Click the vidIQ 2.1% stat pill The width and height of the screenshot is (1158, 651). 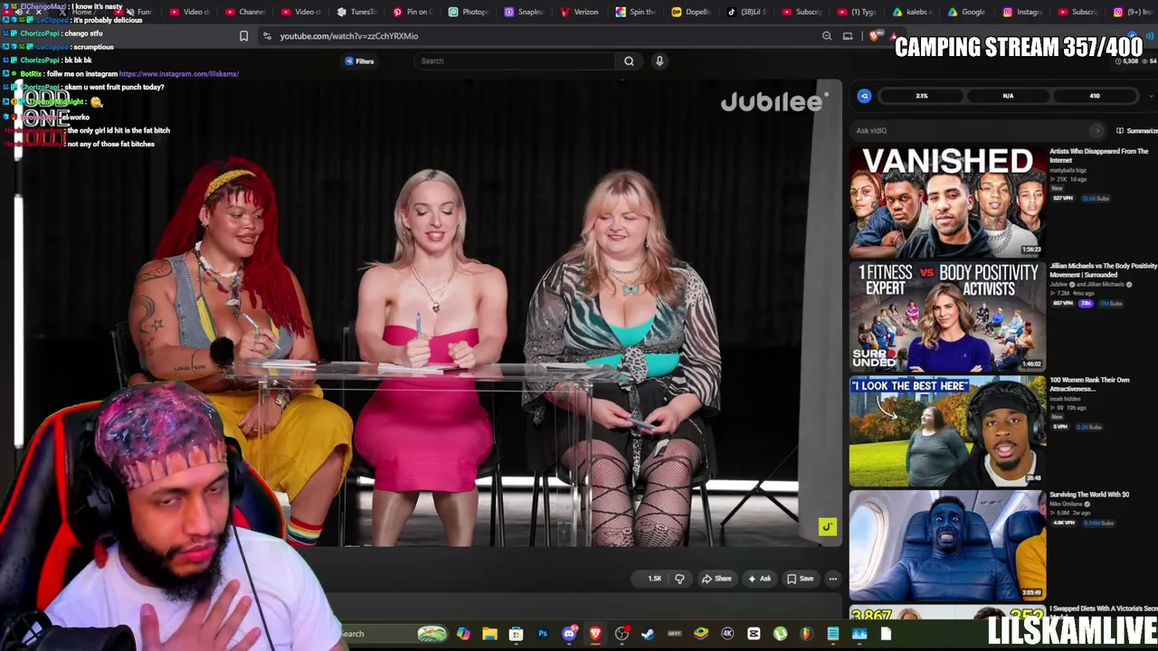922,96
